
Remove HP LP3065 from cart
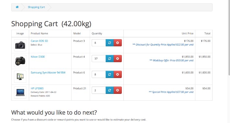coord(118,90)
